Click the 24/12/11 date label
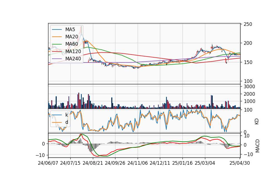 point(160,163)
